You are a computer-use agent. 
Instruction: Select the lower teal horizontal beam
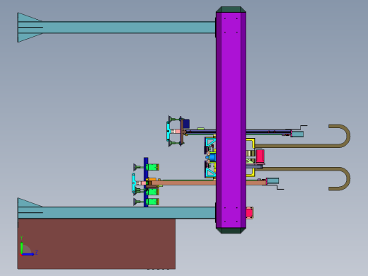117,212
